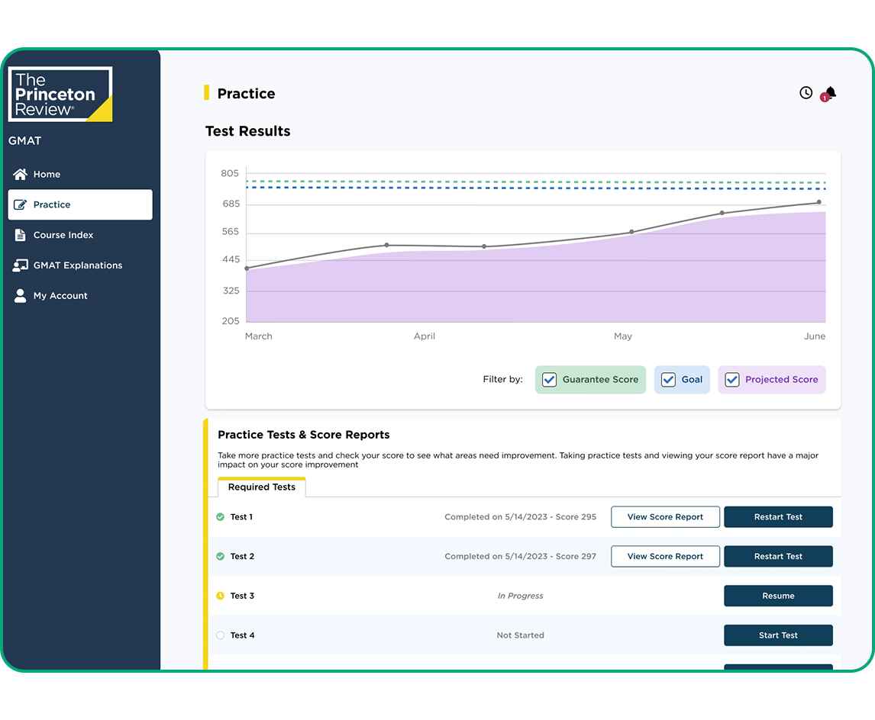This screenshot has width=875, height=720.
Task: Click Test 3 in-progress clock icon
Action: tap(221, 596)
